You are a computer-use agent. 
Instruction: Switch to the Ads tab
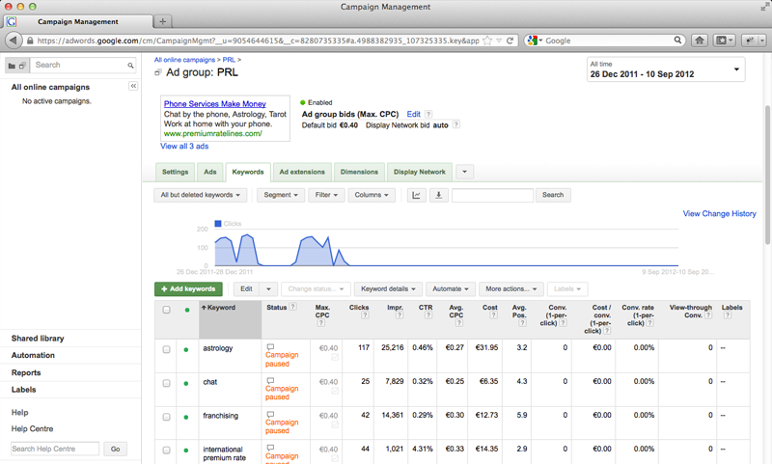click(x=210, y=172)
